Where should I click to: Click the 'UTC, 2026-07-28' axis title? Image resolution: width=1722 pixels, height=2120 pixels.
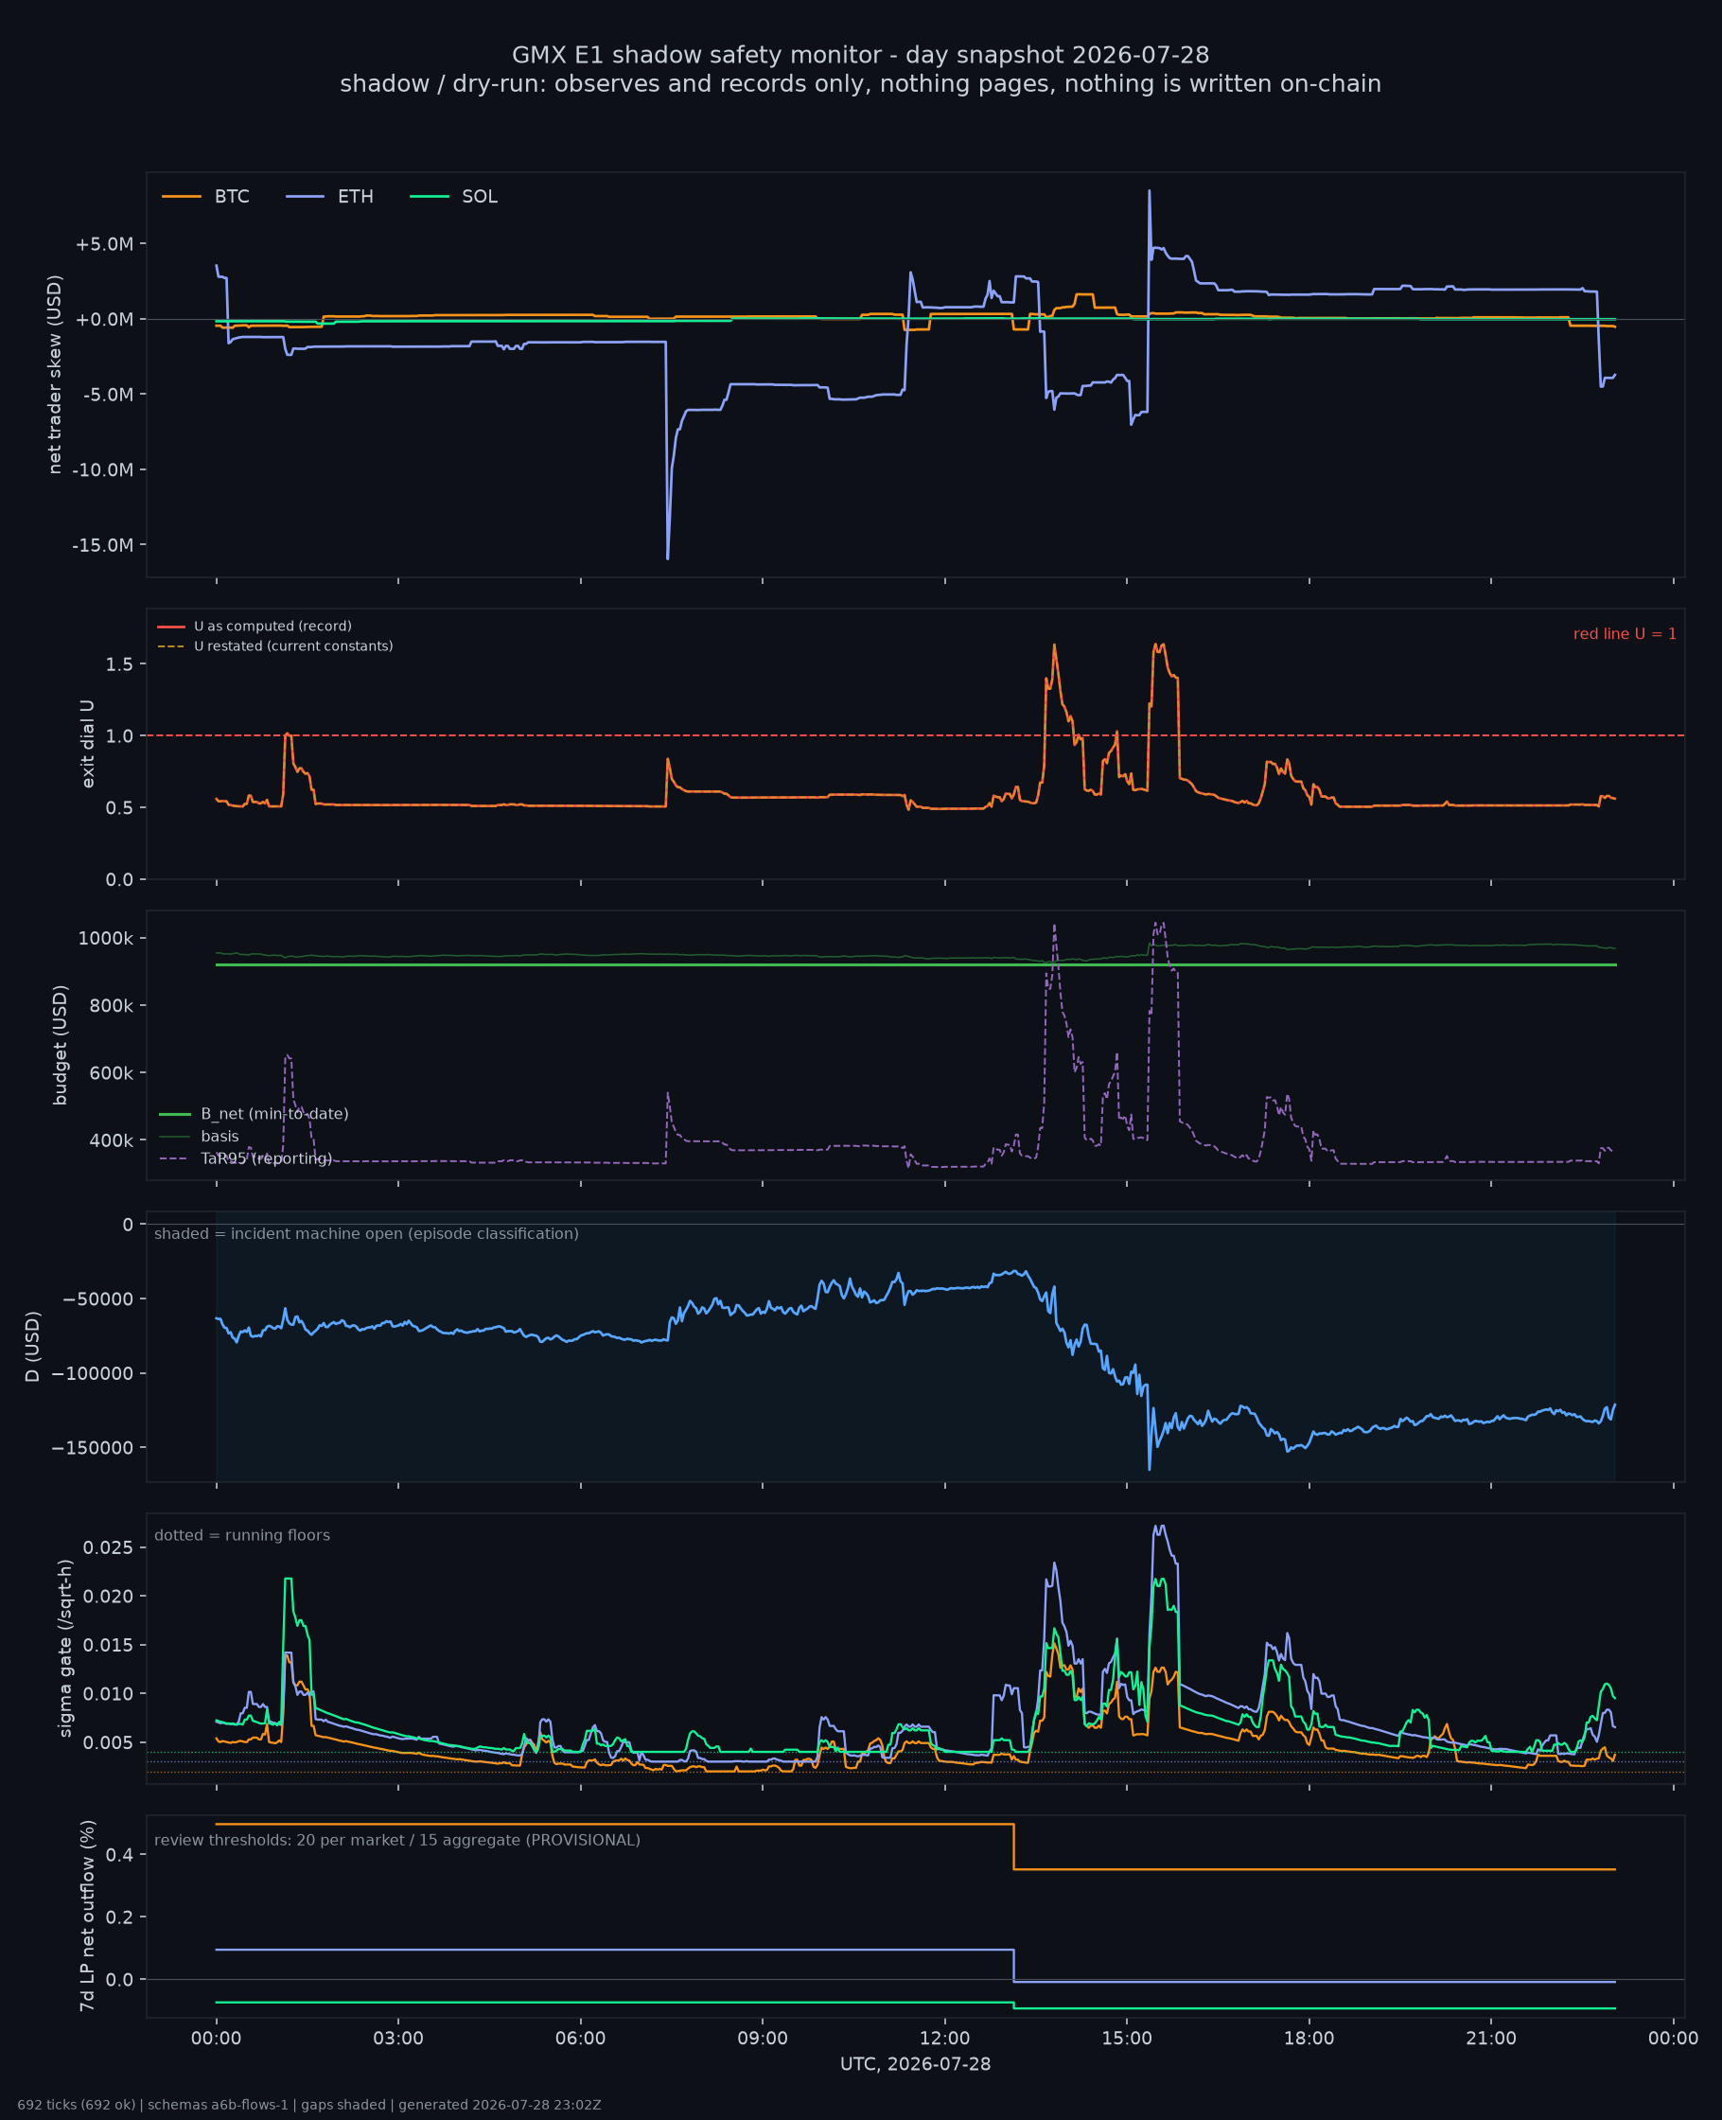click(916, 2064)
